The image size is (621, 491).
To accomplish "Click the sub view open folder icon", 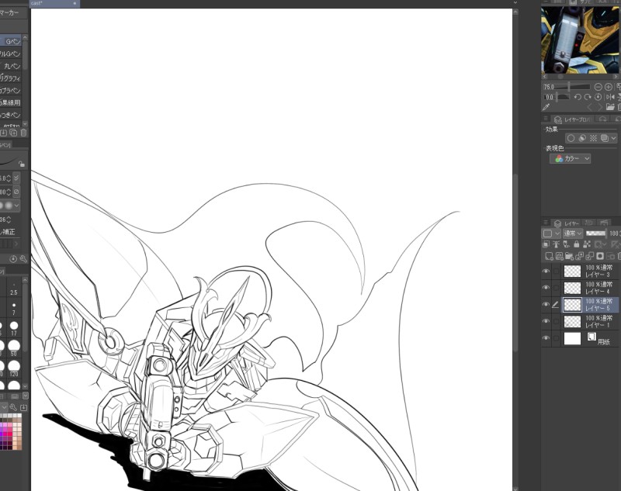I will tap(610, 107).
